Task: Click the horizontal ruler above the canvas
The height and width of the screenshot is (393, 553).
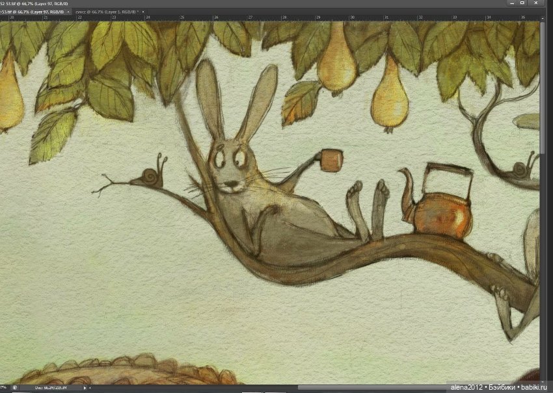Action: tap(260, 18)
